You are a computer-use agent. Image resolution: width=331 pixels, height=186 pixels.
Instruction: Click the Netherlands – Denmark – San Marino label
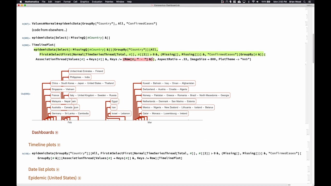point(169,101)
